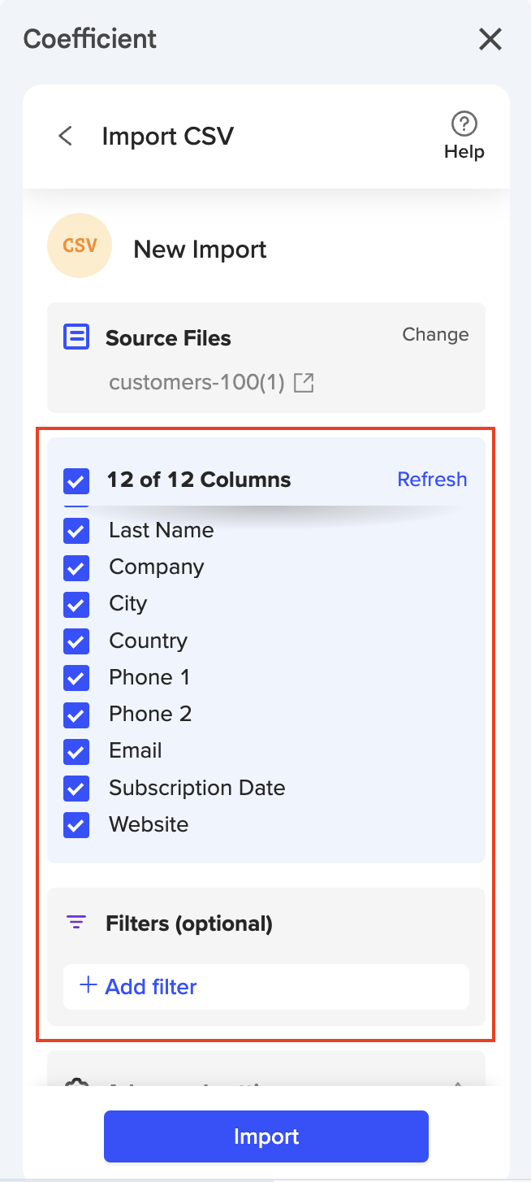Viewport: 531px width, 1182px height.
Task: Uncheck the 12 of 12 Columns checkbox
Action: tap(76, 480)
